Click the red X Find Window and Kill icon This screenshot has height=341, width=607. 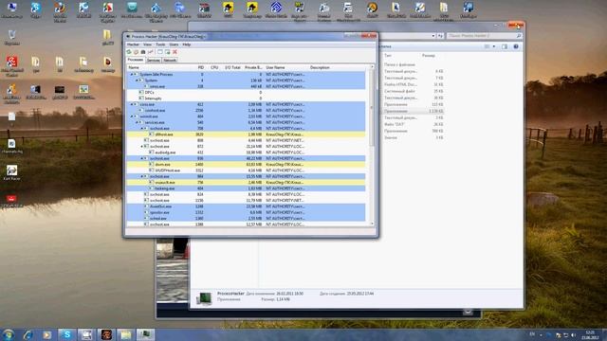(x=175, y=52)
